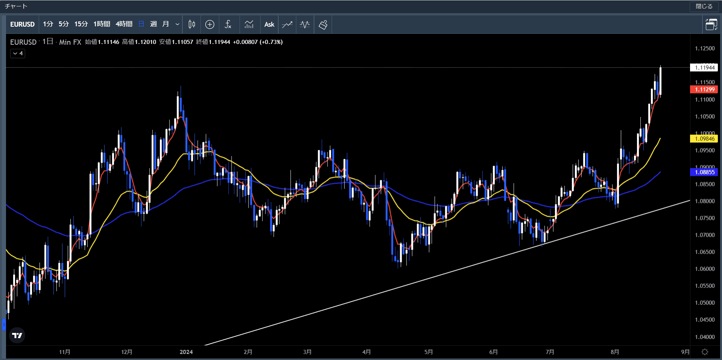The height and width of the screenshot is (360, 722).
Task: Expand the timeframe dropdown arrow
Action: 177,24
